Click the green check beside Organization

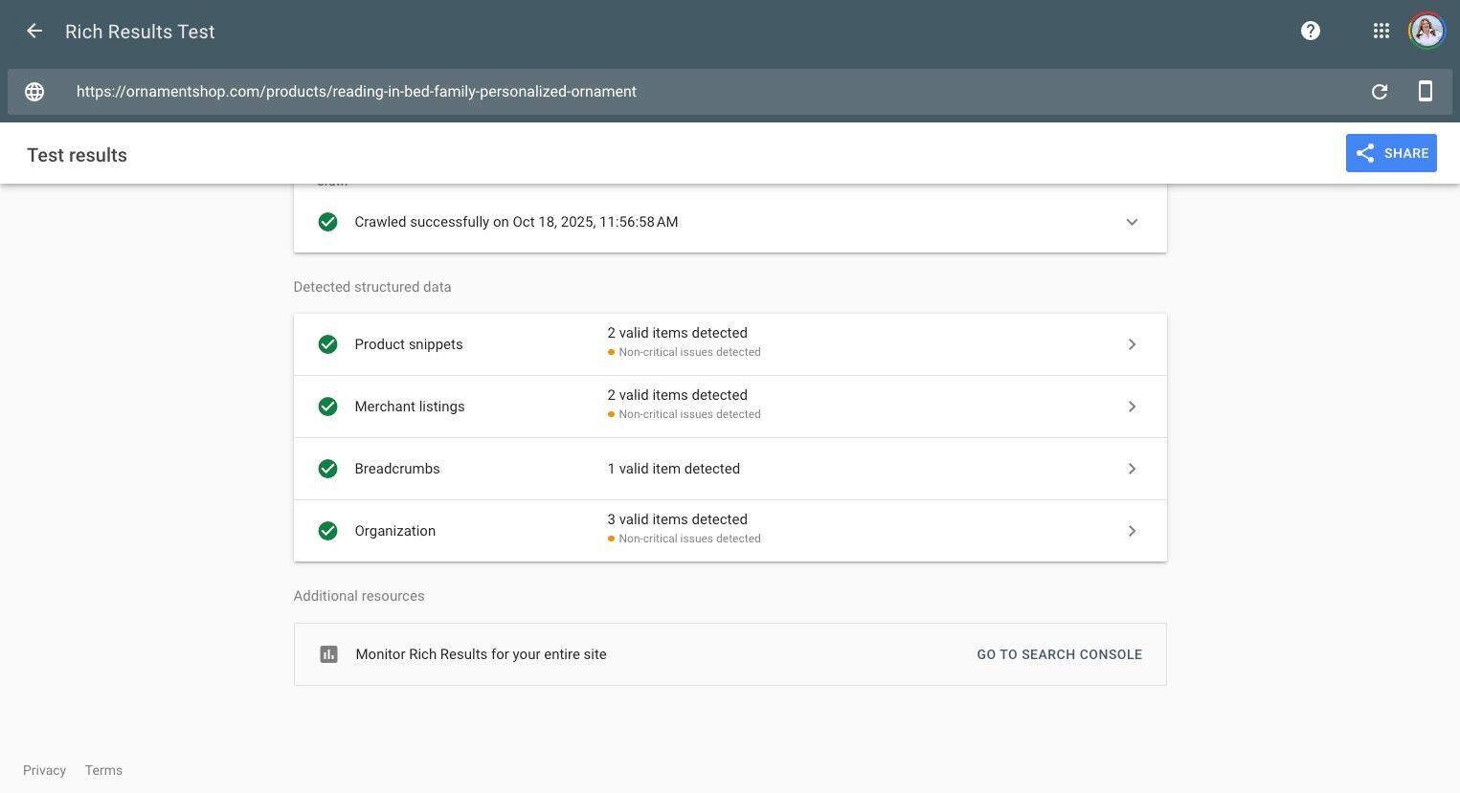tap(327, 531)
